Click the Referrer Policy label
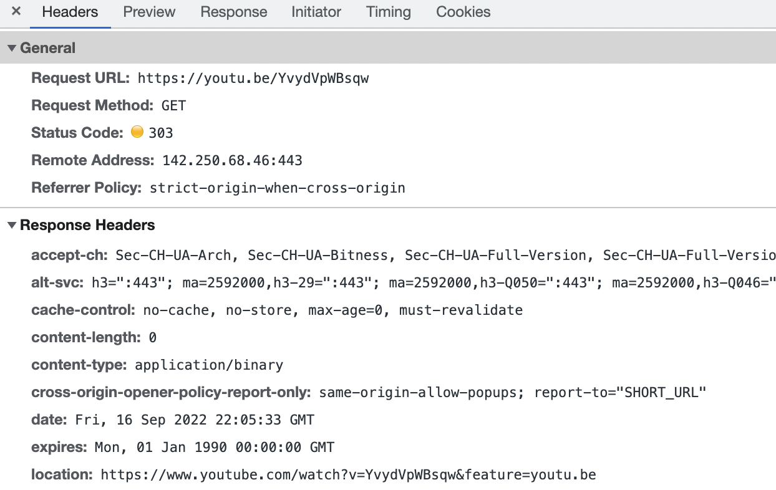 click(x=87, y=188)
